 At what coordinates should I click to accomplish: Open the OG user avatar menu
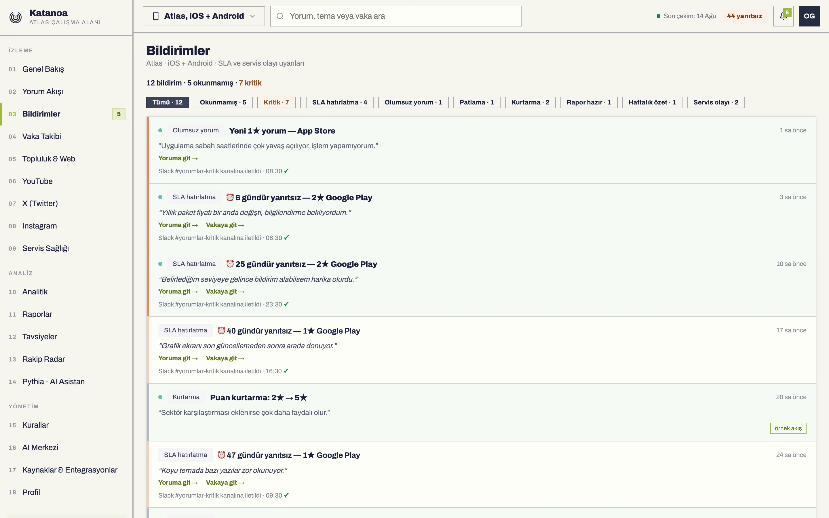point(809,16)
